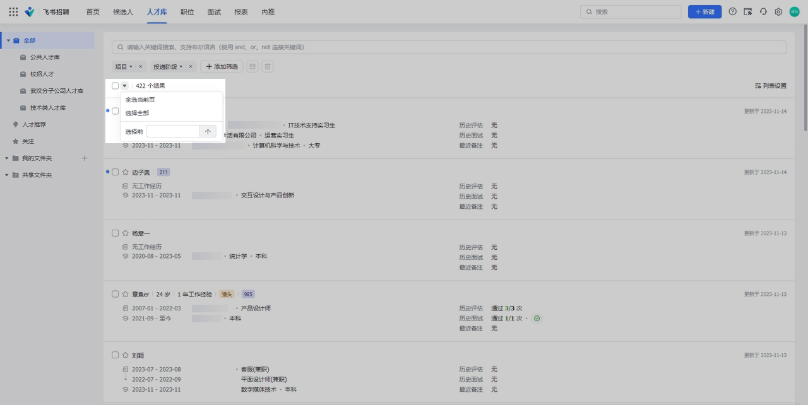Screen dimensions: 808x405
Task: Collapse the 全部 talent pool tree
Action: pos(8,40)
